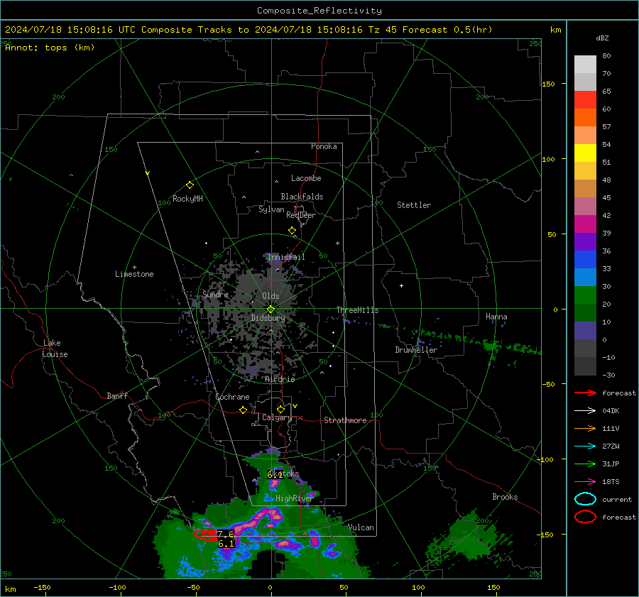Viewport: 639px width, 597px height.
Task: Click the Composite_Reflectivity title
Action: 319,11
